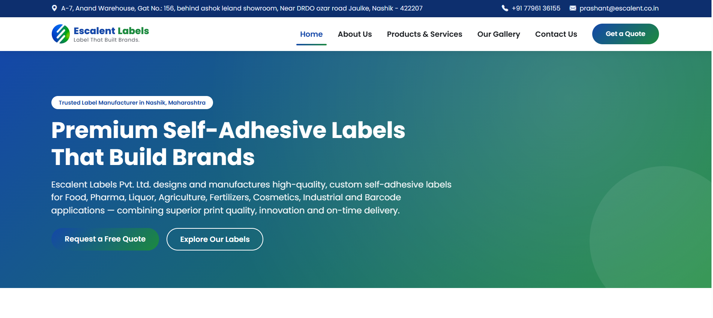Click 'Premium Self-Adhesive Labels' headline
The width and height of the screenshot is (713, 318).
click(228, 130)
